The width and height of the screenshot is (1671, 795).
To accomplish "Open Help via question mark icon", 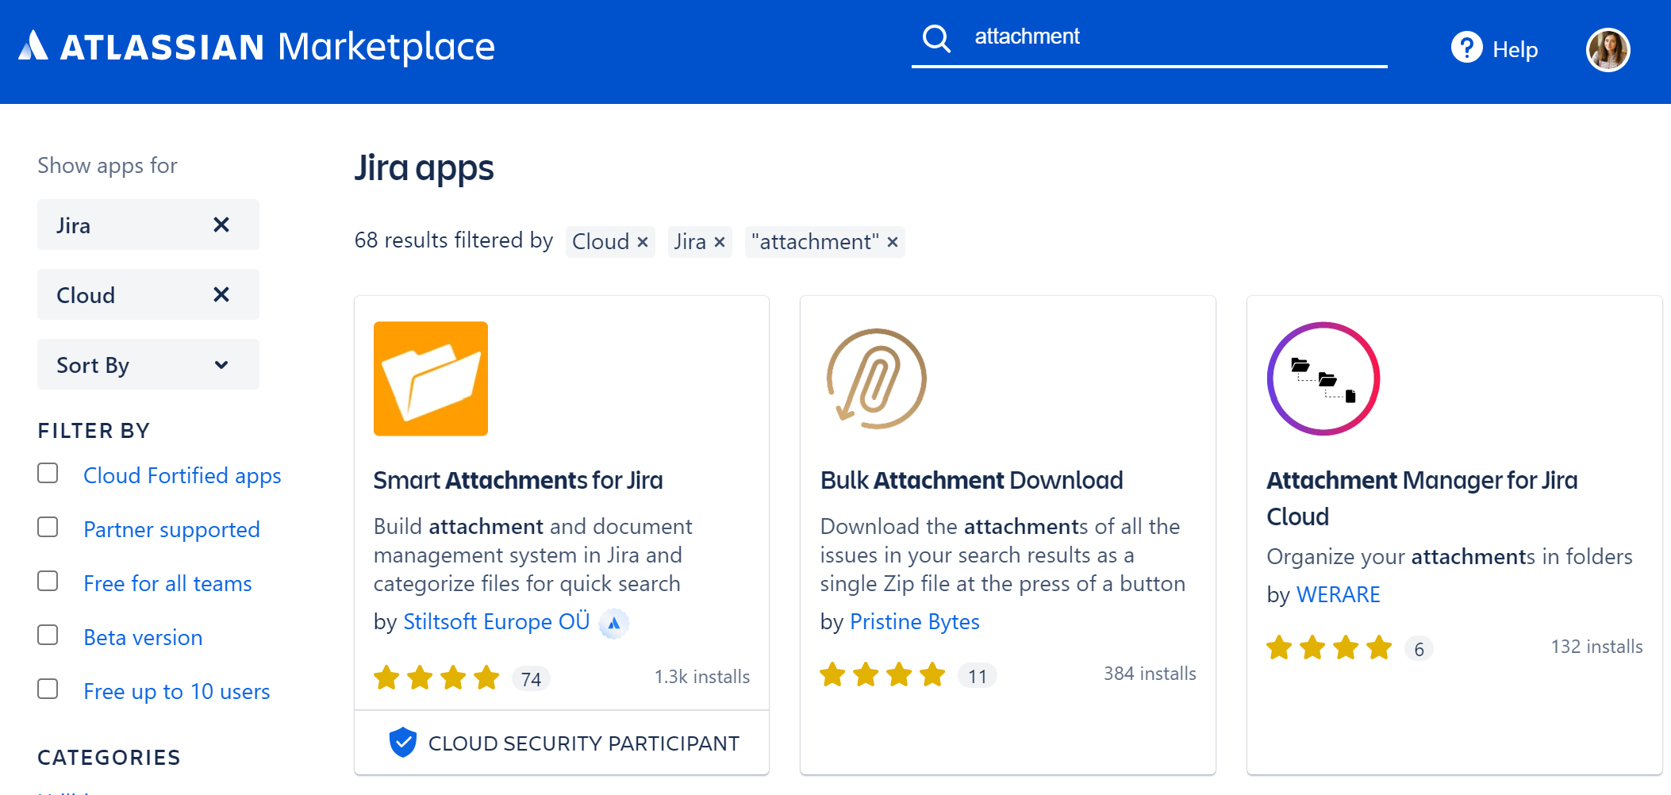I will (x=1466, y=48).
